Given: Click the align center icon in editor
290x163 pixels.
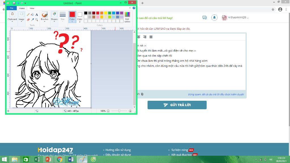Looking at the screenshot, I should click(139, 37).
